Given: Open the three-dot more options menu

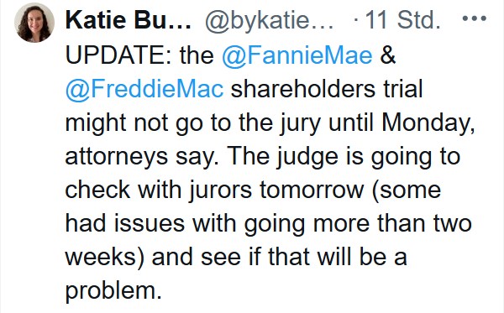Looking at the screenshot, I should (474, 18).
